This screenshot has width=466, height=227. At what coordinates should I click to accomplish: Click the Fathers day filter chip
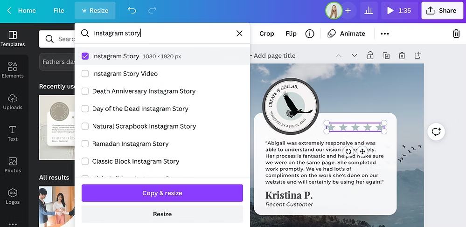(57, 62)
